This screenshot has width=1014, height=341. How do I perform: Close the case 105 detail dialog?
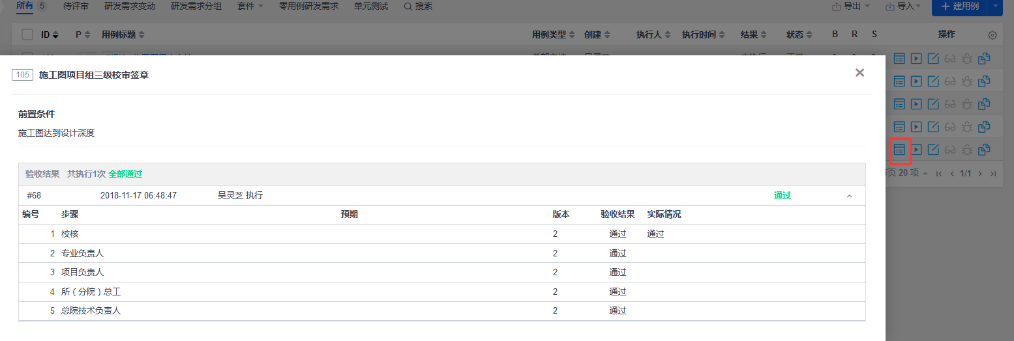point(859,73)
